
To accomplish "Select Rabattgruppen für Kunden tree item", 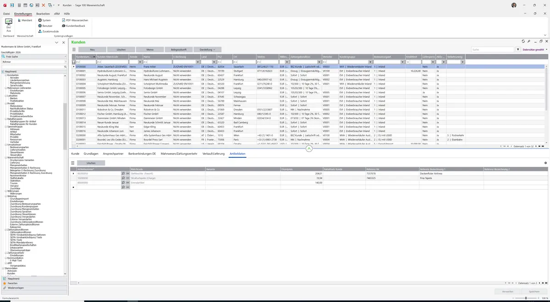I will (23, 124).
